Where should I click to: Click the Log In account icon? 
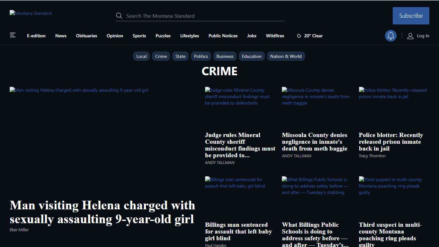pos(410,36)
